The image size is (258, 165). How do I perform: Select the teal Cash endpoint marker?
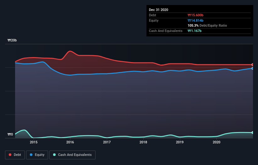coord(253,132)
